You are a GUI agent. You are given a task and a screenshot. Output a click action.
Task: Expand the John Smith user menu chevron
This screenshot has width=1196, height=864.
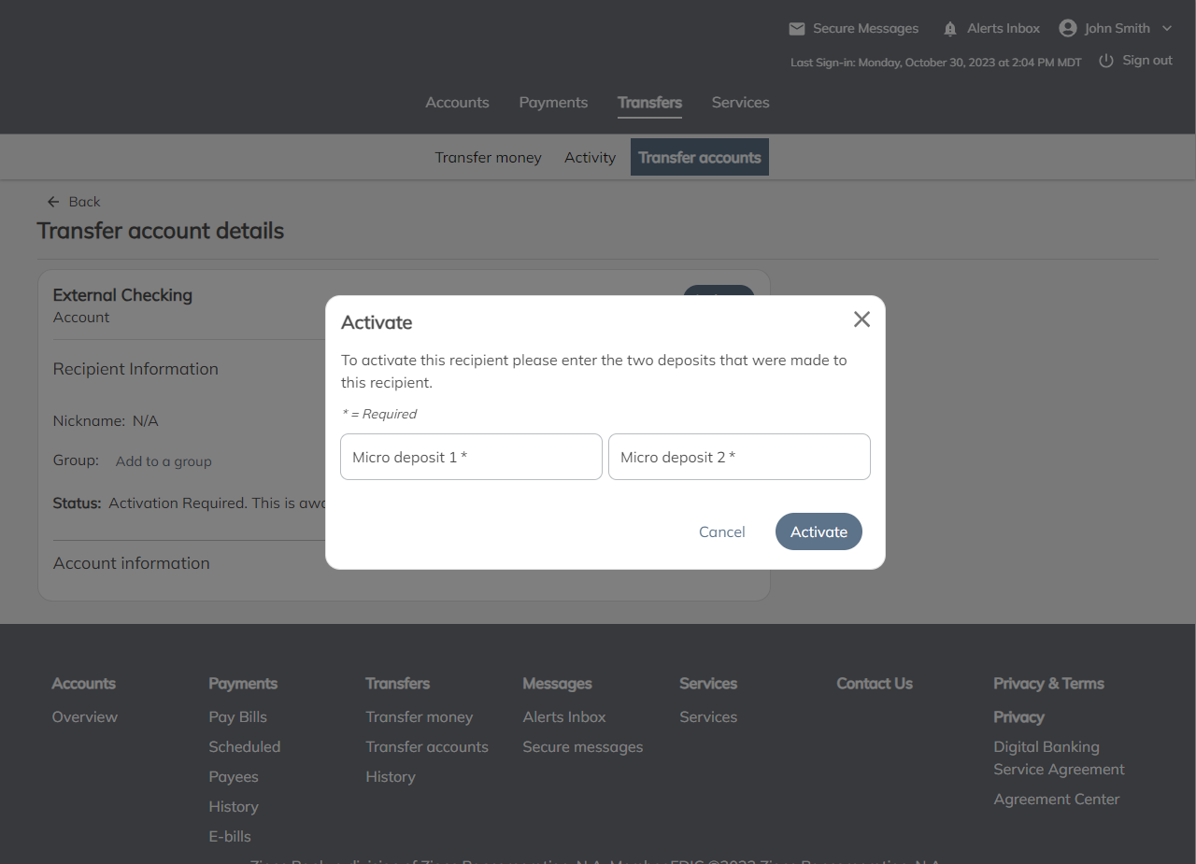(1167, 29)
